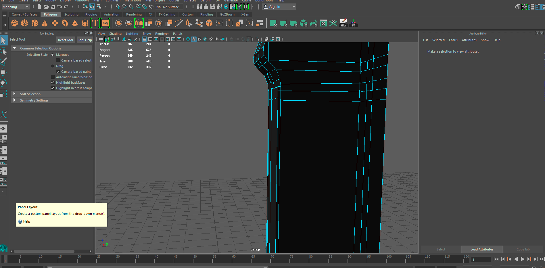545x268 pixels.
Task: Click the polygon torus shelf icon
Action: pos(65,23)
